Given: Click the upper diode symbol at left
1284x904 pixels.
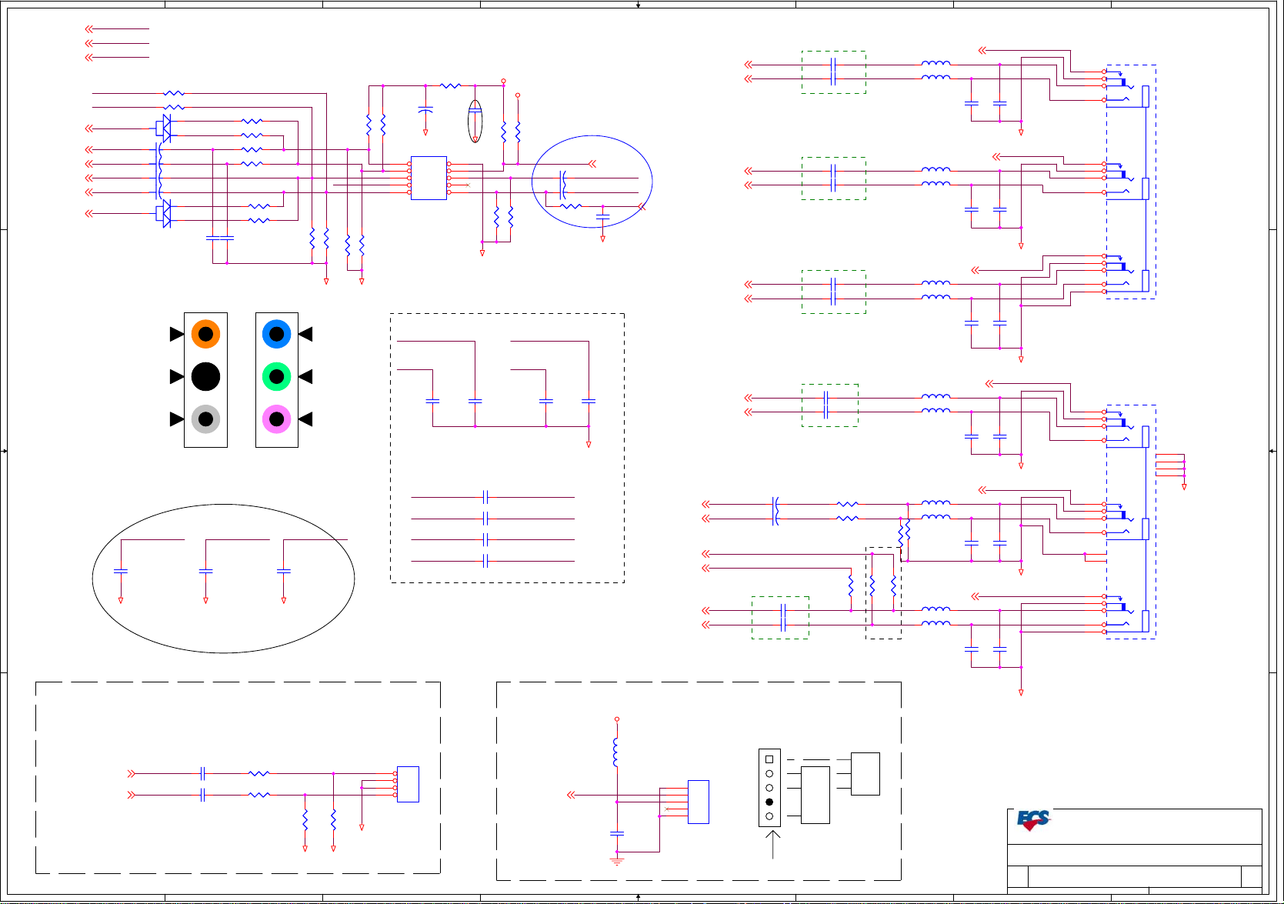Looking at the screenshot, I should (x=163, y=128).
